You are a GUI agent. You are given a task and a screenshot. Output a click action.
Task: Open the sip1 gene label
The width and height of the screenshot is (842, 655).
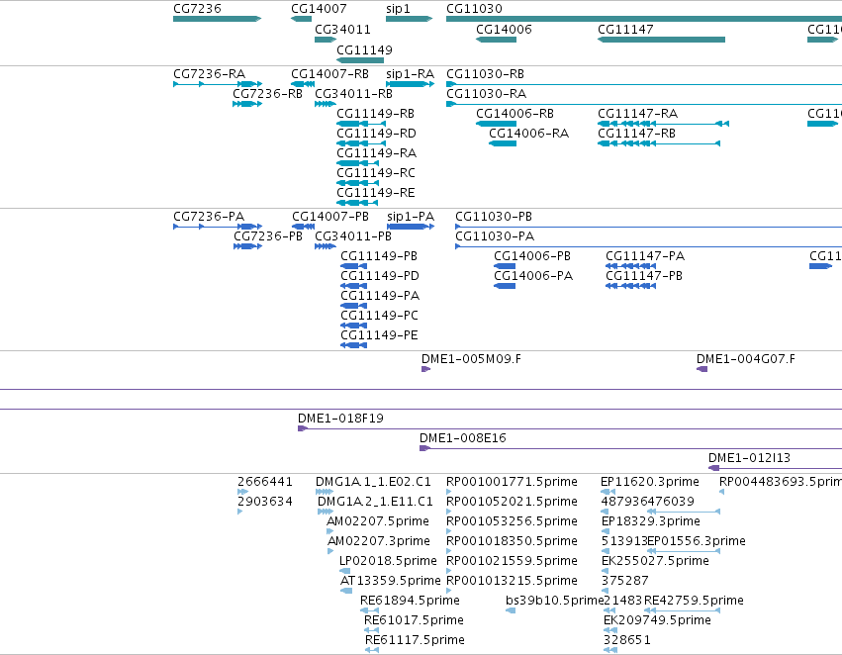tap(399, 9)
